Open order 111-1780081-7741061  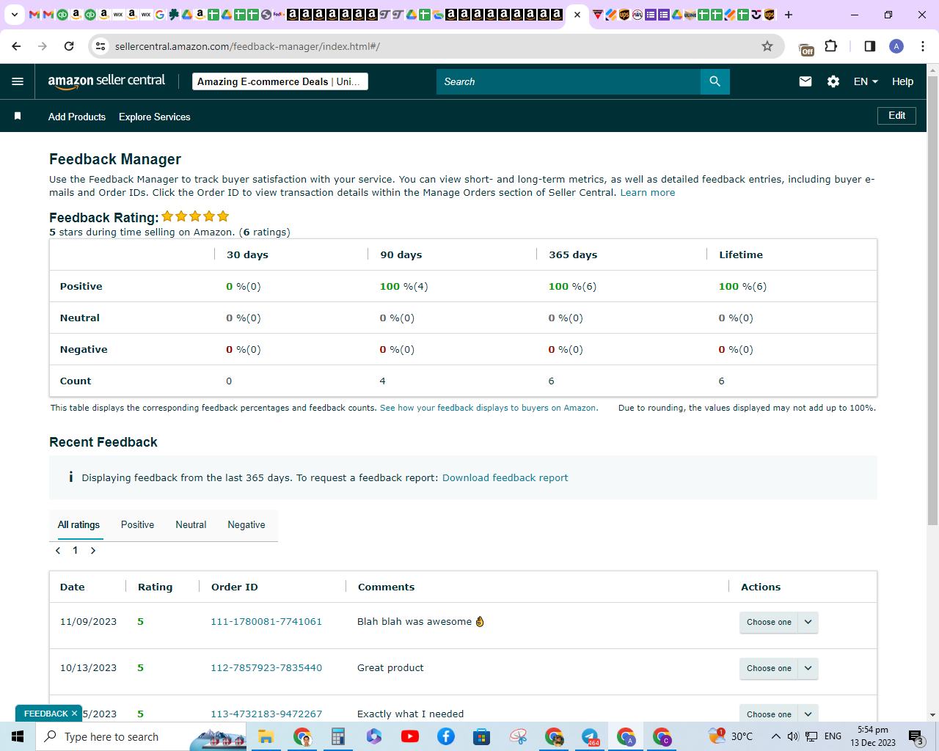coord(266,622)
